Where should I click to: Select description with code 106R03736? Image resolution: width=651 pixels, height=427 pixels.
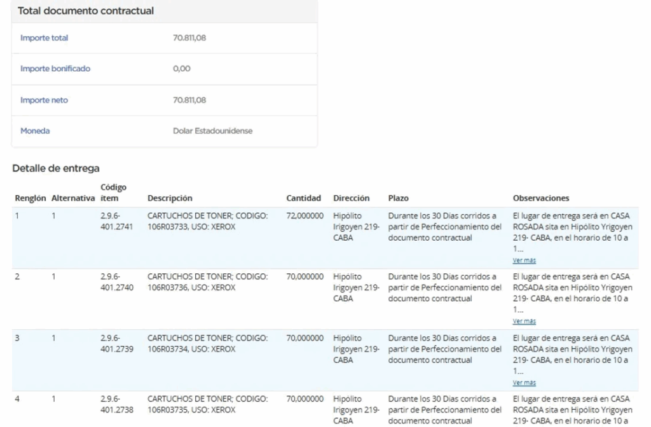pyautogui.click(x=208, y=281)
